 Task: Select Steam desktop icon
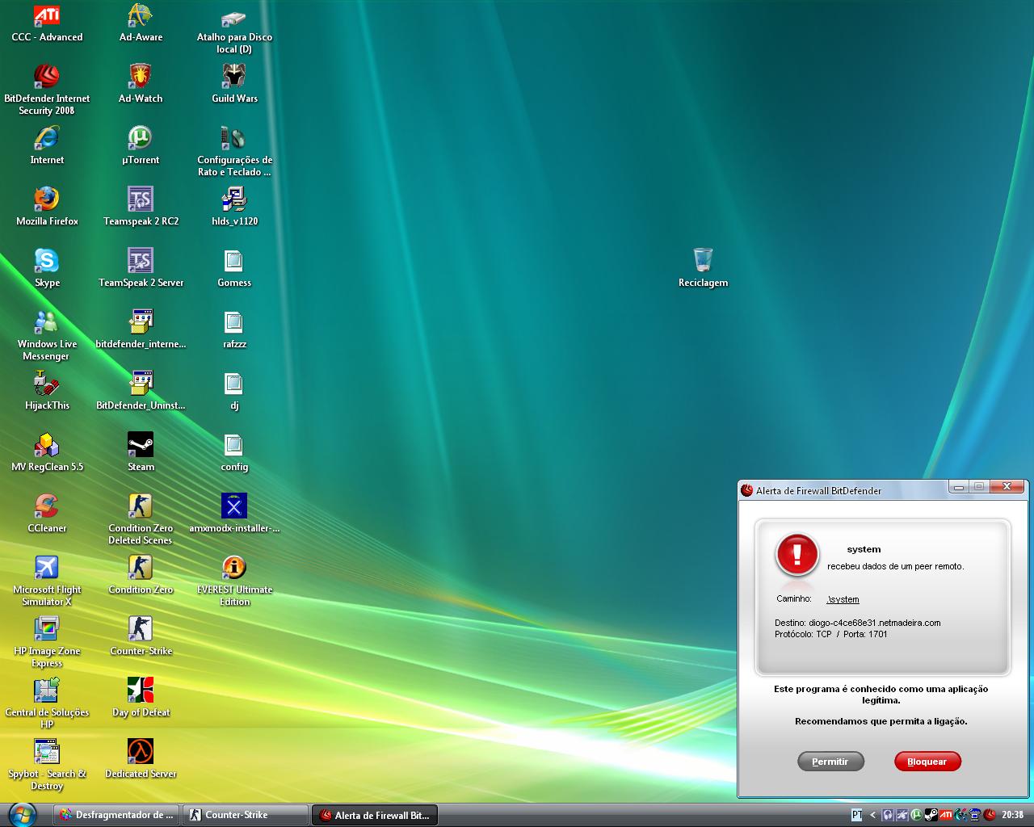tap(141, 453)
